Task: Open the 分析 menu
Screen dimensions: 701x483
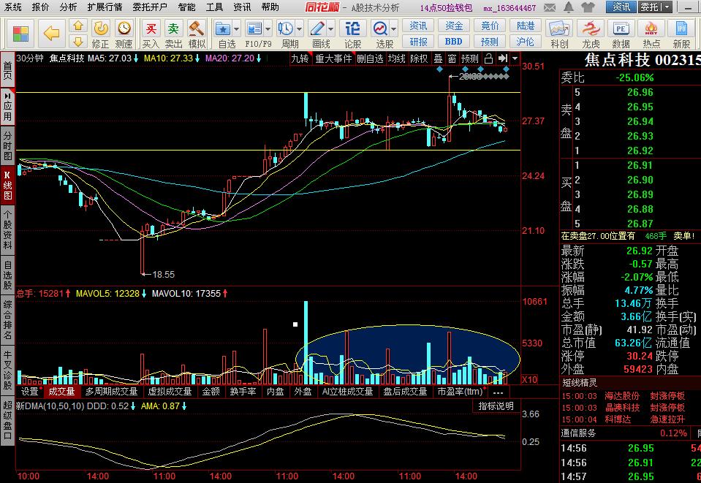Action: click(x=68, y=7)
